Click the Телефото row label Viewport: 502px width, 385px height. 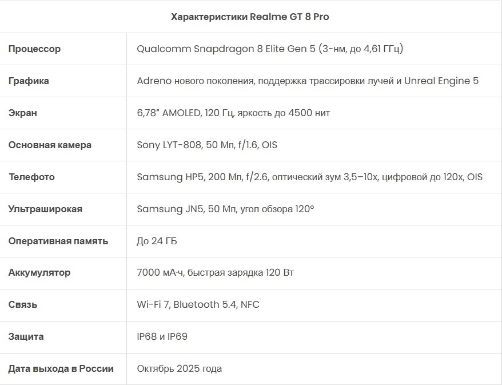[x=31, y=177]
